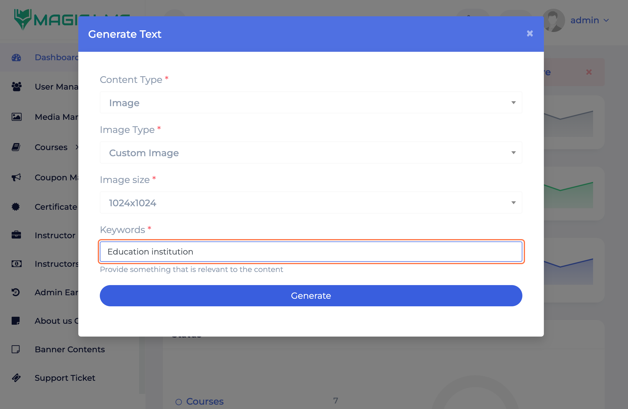Click the Media Manager image icon
628x409 pixels.
(16, 117)
